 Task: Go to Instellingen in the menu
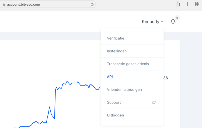tap(117, 51)
